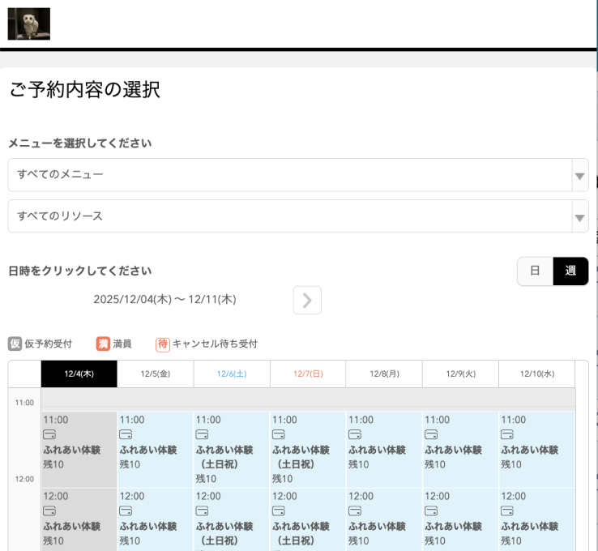Click payment card icon in 12/9 11:00 slot
The image size is (598, 551).
click(431, 434)
